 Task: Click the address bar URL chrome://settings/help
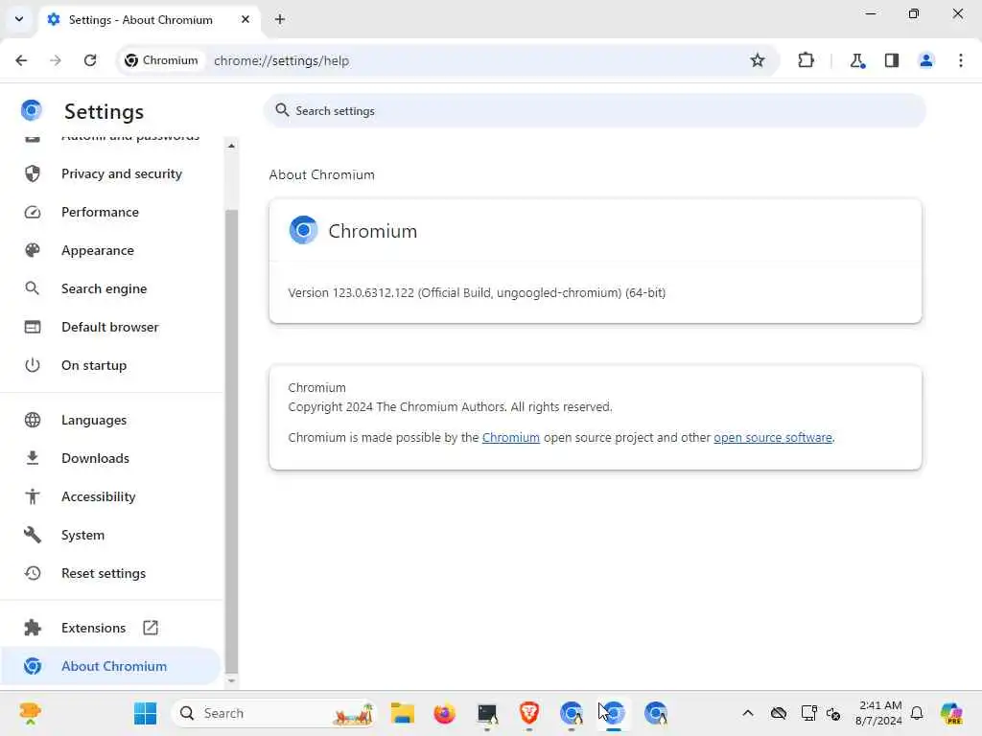coord(281,60)
